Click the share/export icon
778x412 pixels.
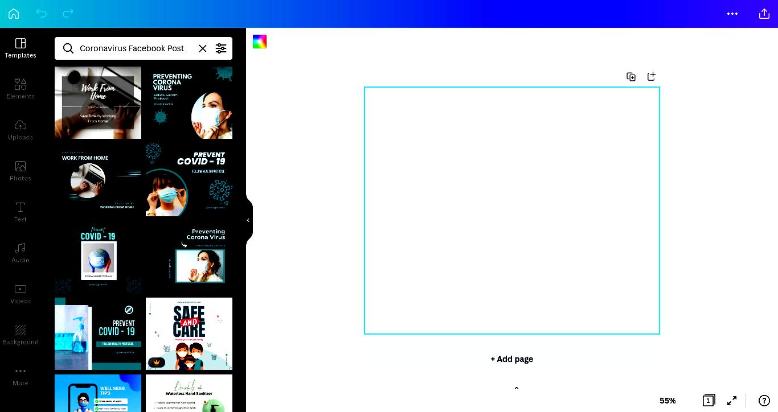[x=764, y=14]
